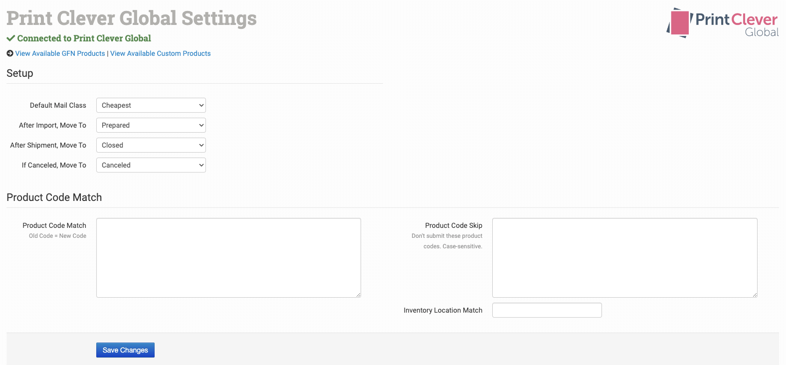Click the green connected checkmark icon

point(10,38)
